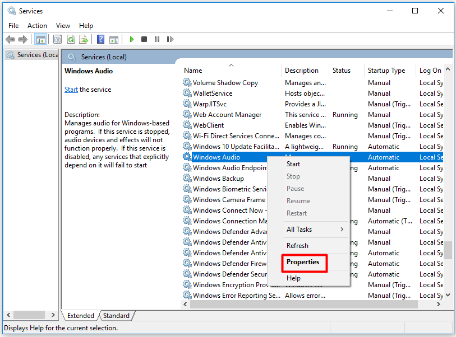
Task: Click Running status of Web Account Manager
Action: click(x=345, y=115)
